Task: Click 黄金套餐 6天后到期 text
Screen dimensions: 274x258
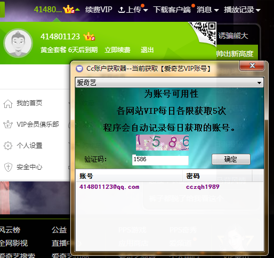Action: [x=69, y=50]
